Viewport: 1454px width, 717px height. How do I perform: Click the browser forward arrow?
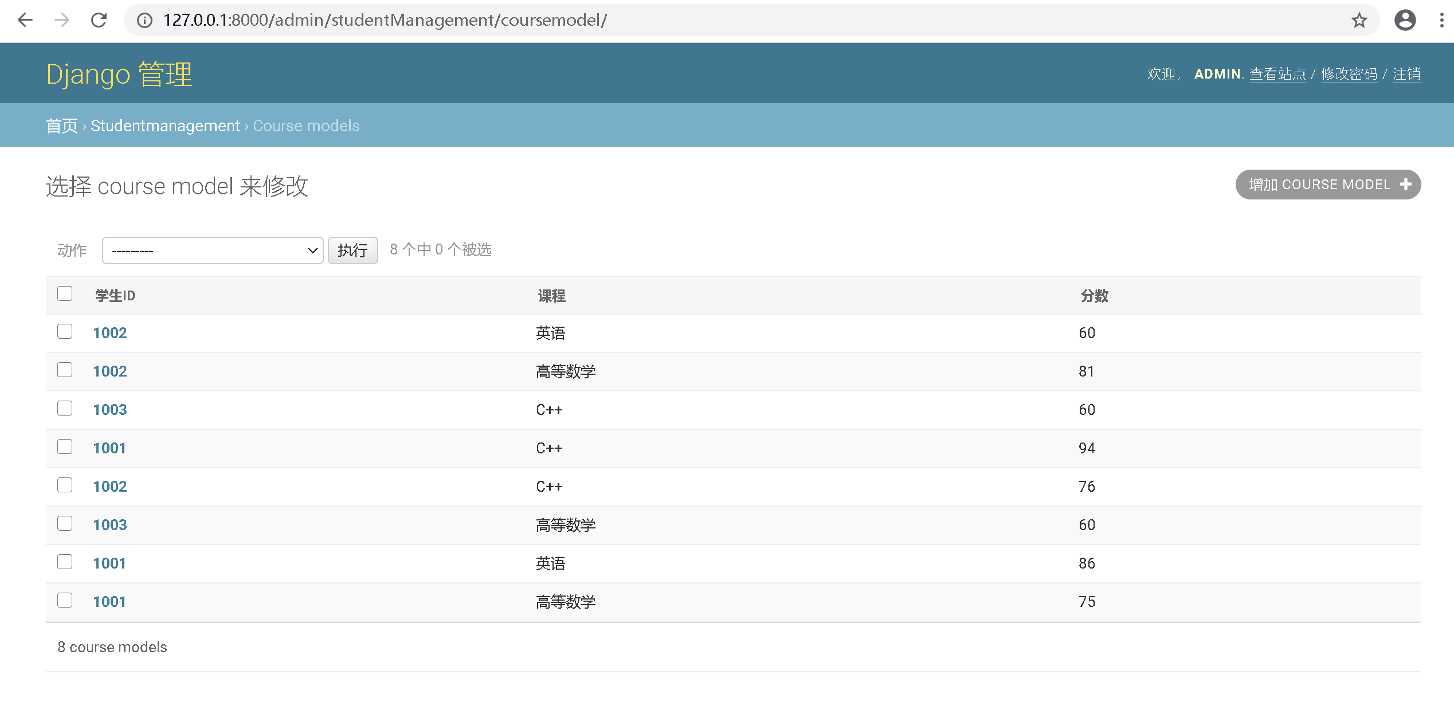62,21
